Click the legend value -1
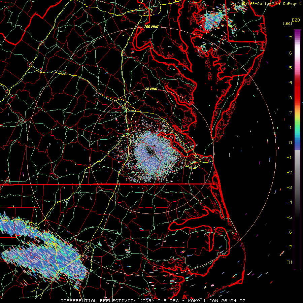 point(289,158)
